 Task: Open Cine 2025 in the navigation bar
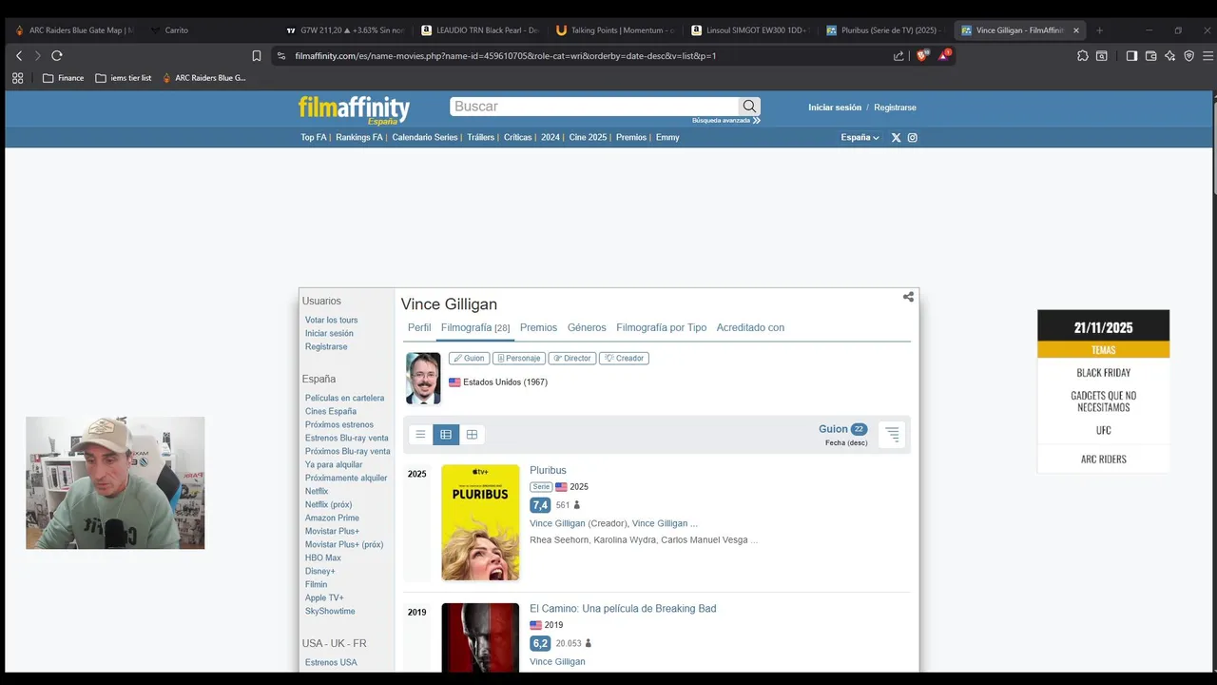pyautogui.click(x=588, y=138)
